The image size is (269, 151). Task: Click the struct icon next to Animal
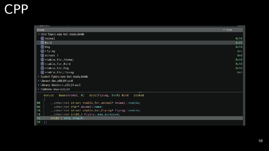click(42, 39)
